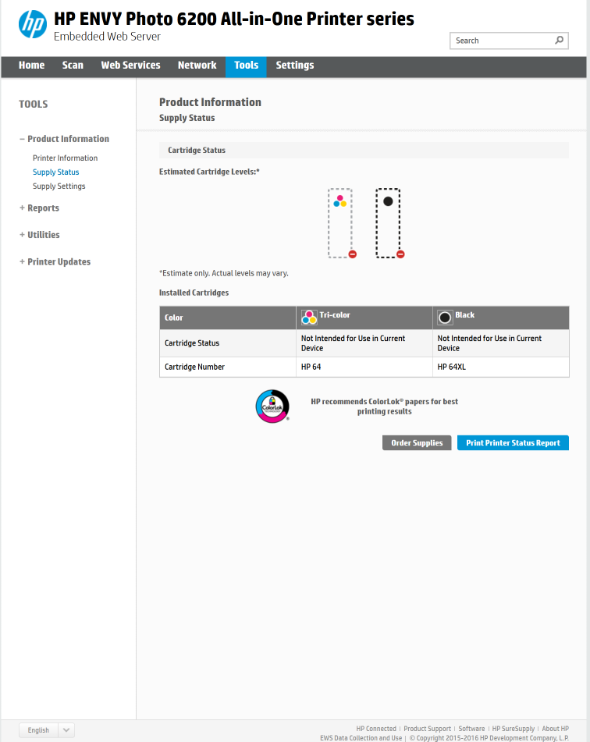Click the search magnifier icon
Viewport: 590px width, 742px height.
coord(560,41)
